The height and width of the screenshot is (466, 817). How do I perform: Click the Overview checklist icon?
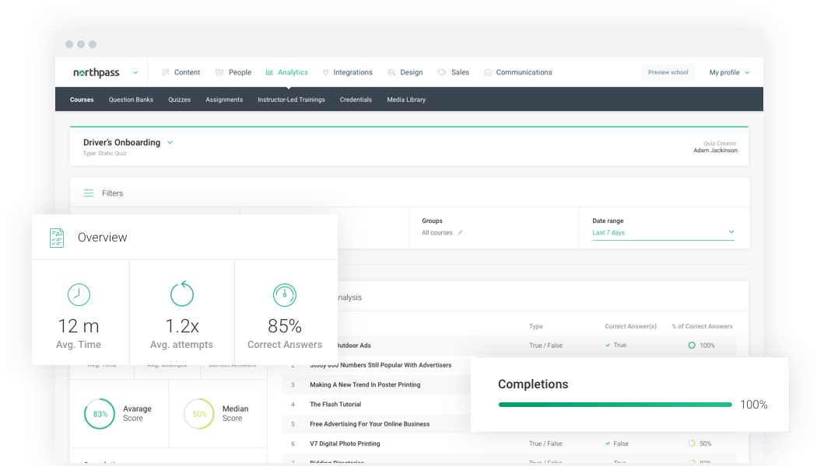click(57, 238)
